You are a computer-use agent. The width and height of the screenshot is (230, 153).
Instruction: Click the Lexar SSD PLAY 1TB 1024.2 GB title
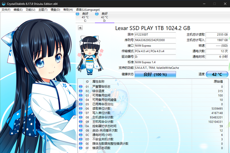pos(153,28)
